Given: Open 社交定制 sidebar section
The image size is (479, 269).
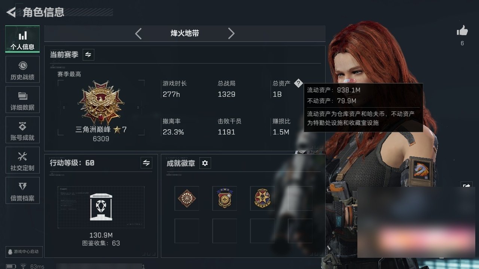Looking at the screenshot, I should (x=22, y=161).
